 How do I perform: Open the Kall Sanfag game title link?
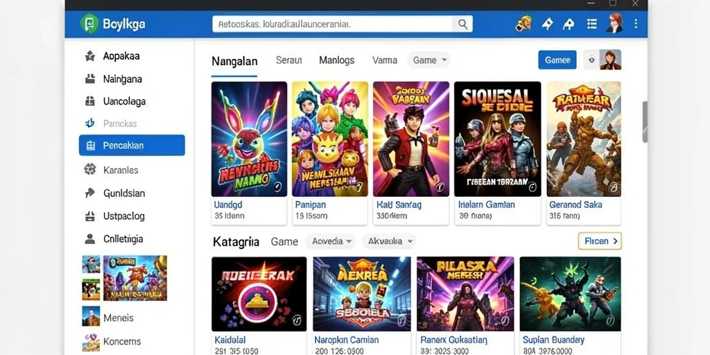pos(399,205)
